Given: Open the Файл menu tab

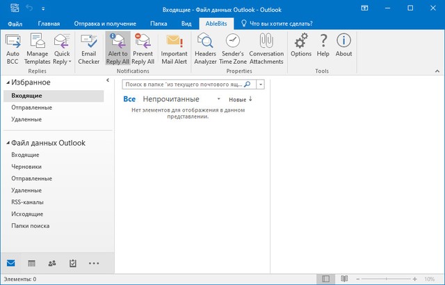Looking at the screenshot, I should pyautogui.click(x=15, y=23).
